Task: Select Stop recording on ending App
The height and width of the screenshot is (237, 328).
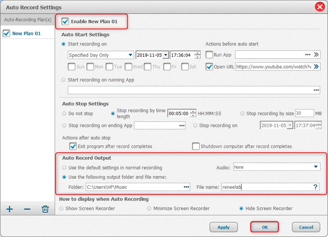Action: click(x=64, y=126)
